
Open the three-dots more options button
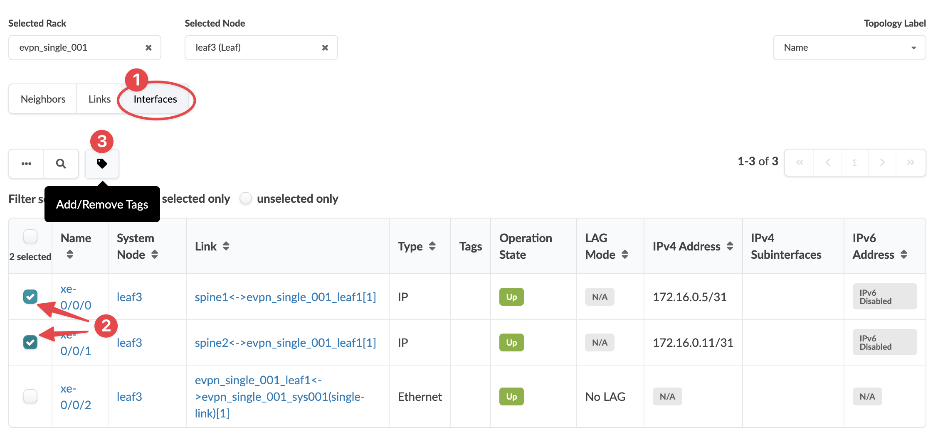point(26,163)
